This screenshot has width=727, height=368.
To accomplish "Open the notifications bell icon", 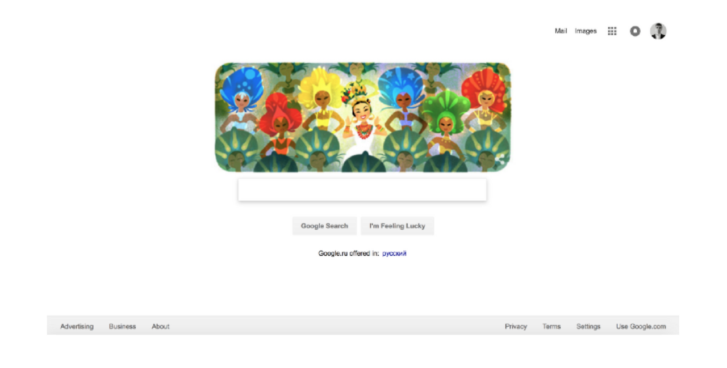I will (x=635, y=31).
